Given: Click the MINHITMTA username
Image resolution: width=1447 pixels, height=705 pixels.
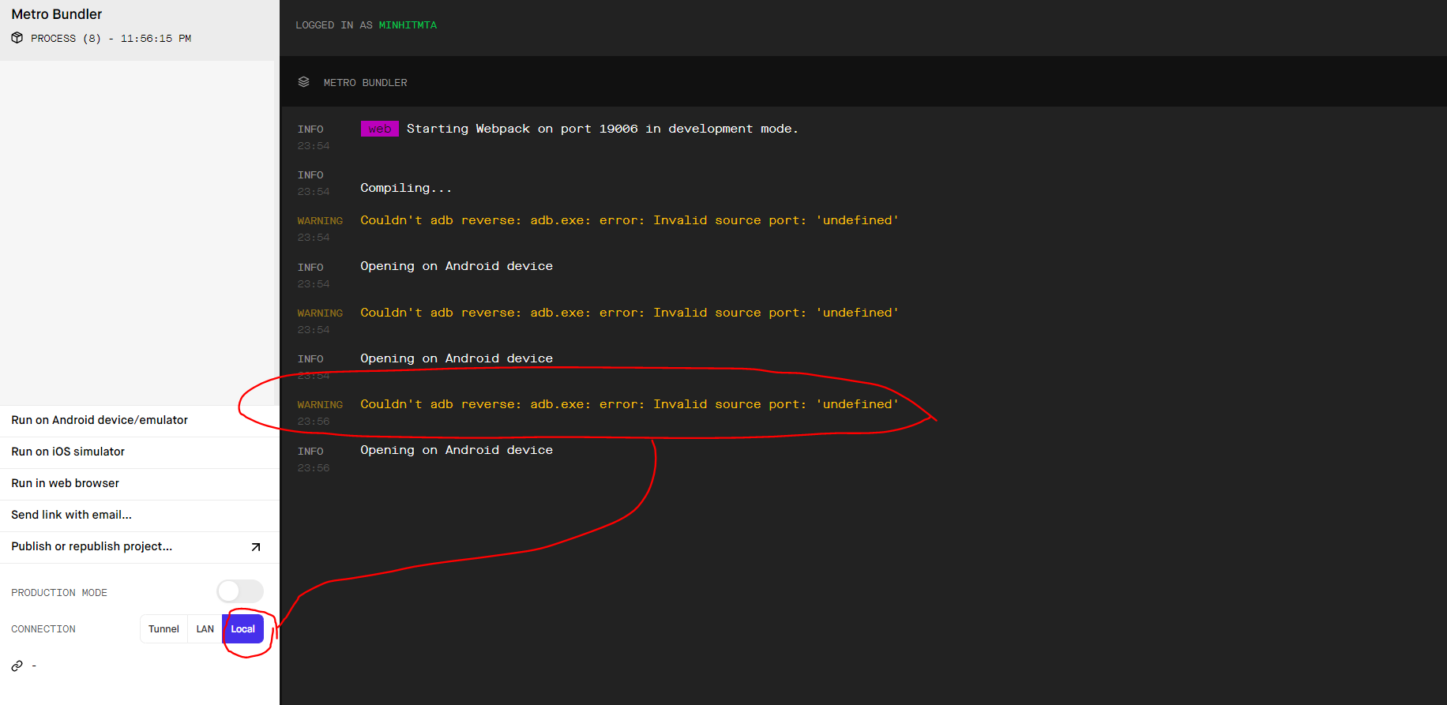Looking at the screenshot, I should 408,25.
